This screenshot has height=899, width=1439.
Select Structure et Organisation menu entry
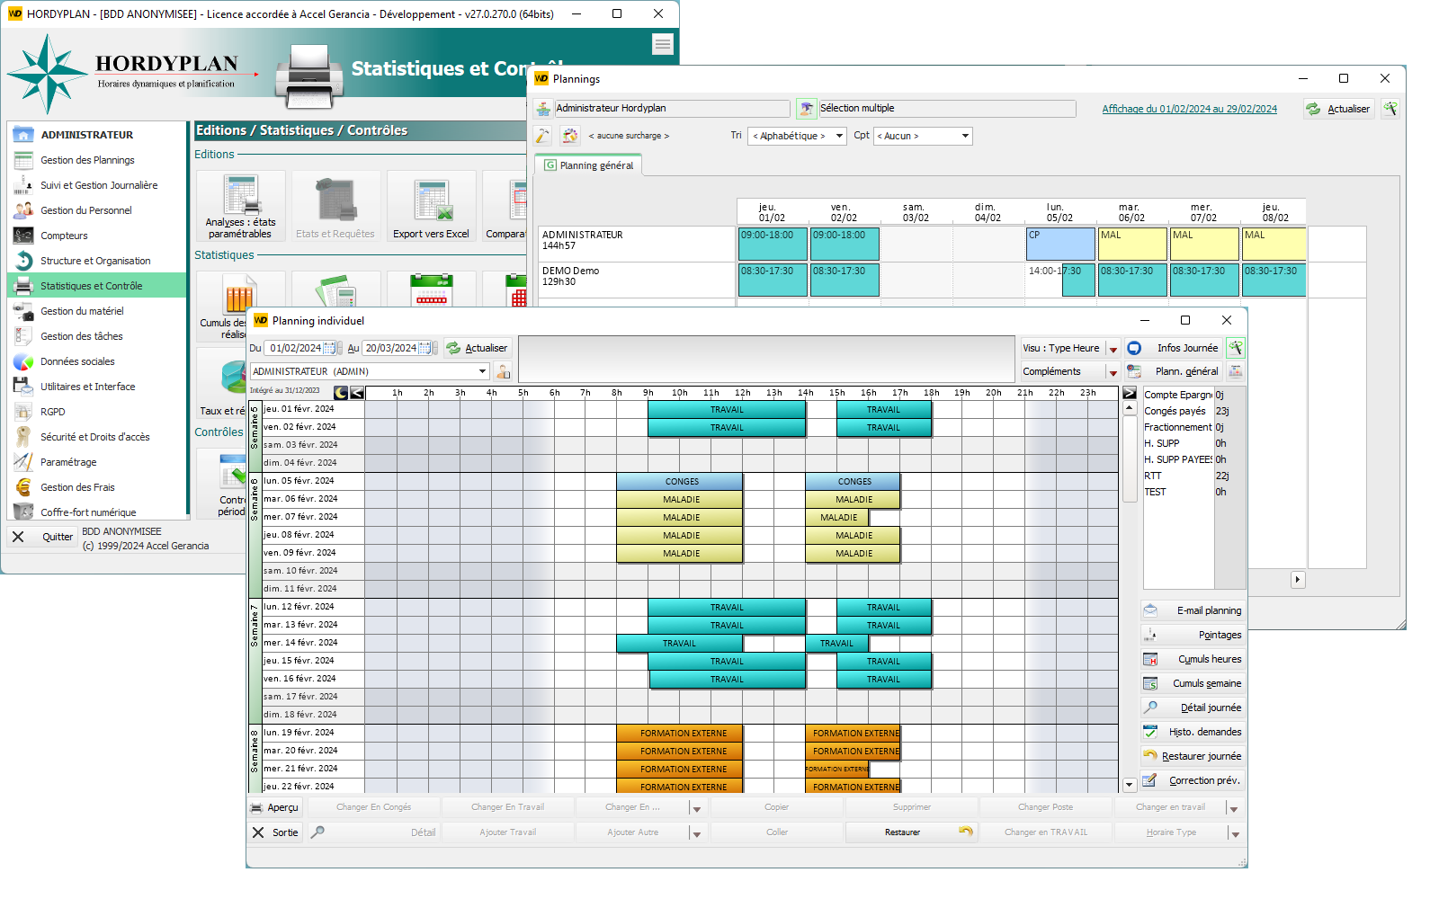95,261
